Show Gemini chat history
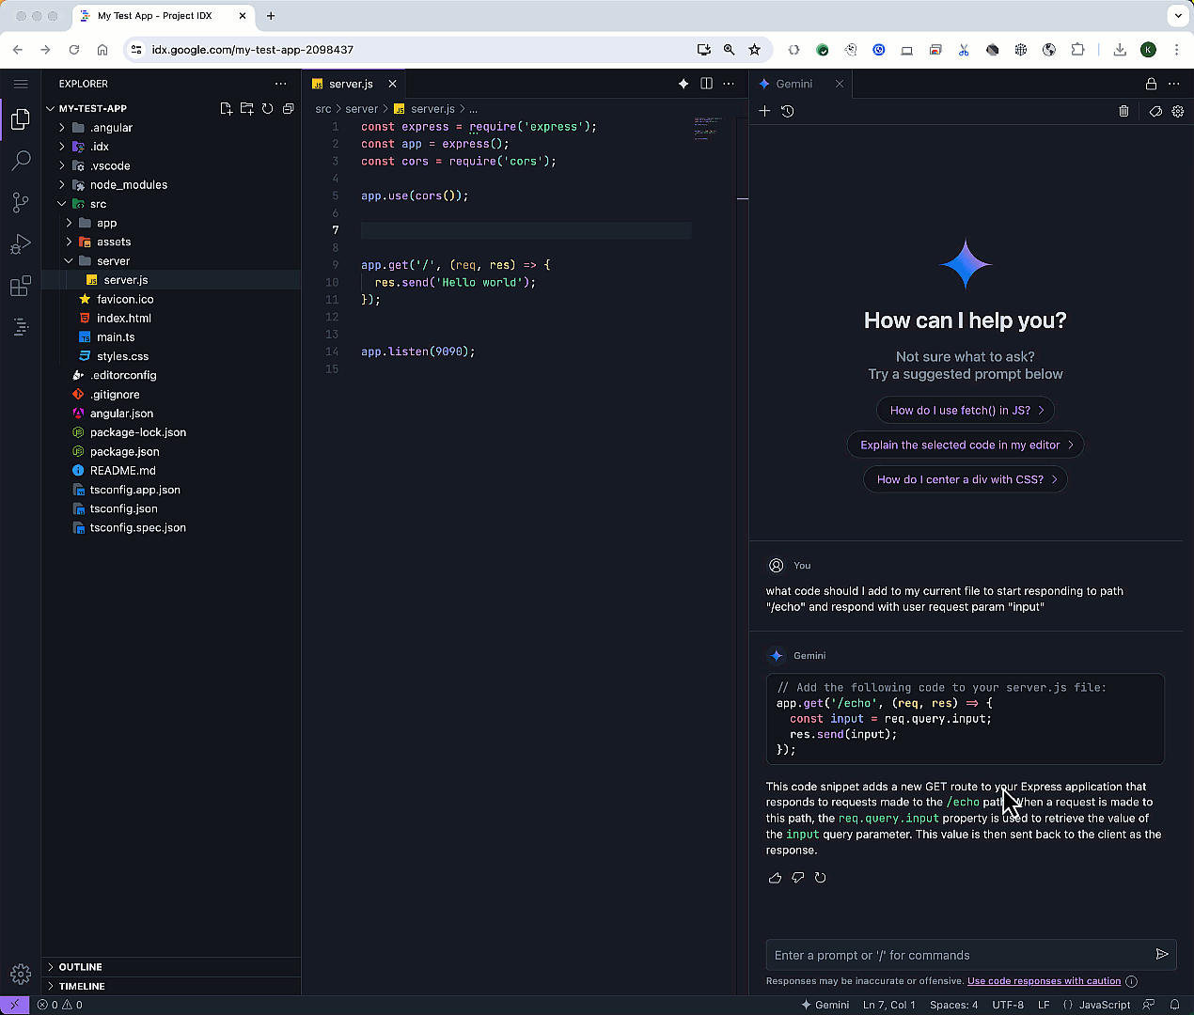 788,111
